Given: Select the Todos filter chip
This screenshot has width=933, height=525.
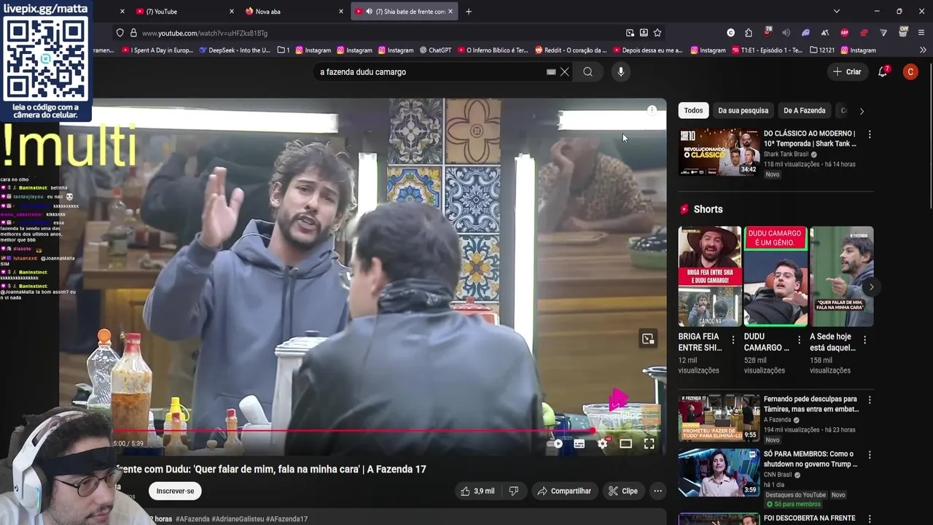Looking at the screenshot, I should tap(693, 111).
